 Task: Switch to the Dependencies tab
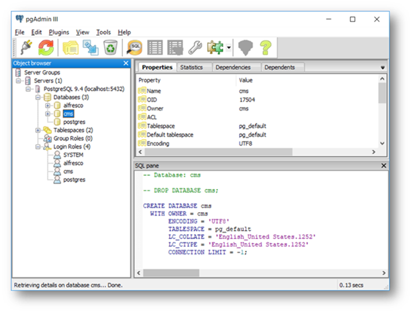click(233, 67)
